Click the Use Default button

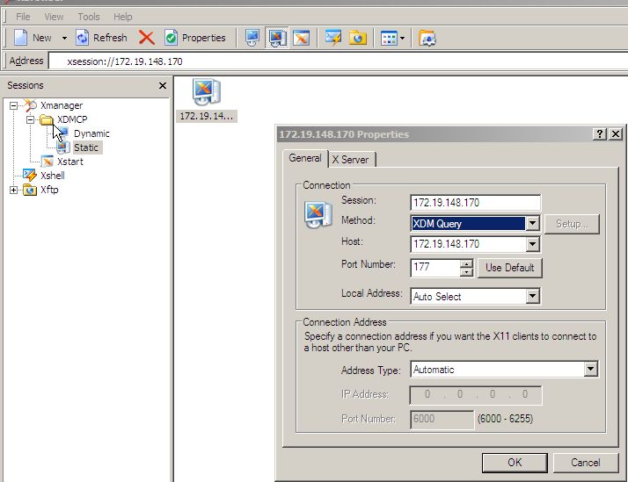(x=510, y=268)
